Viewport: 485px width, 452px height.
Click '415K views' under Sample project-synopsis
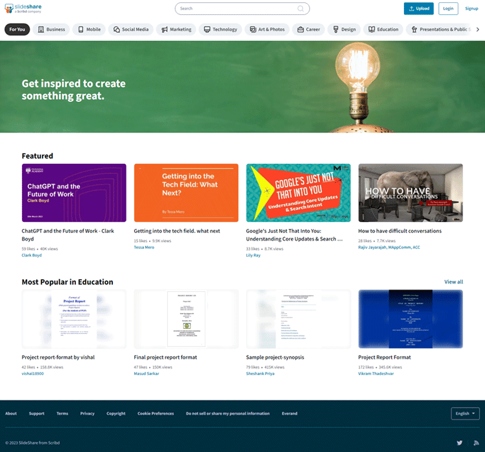point(274,367)
